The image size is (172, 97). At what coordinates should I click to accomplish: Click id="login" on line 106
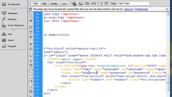pos(57,56)
